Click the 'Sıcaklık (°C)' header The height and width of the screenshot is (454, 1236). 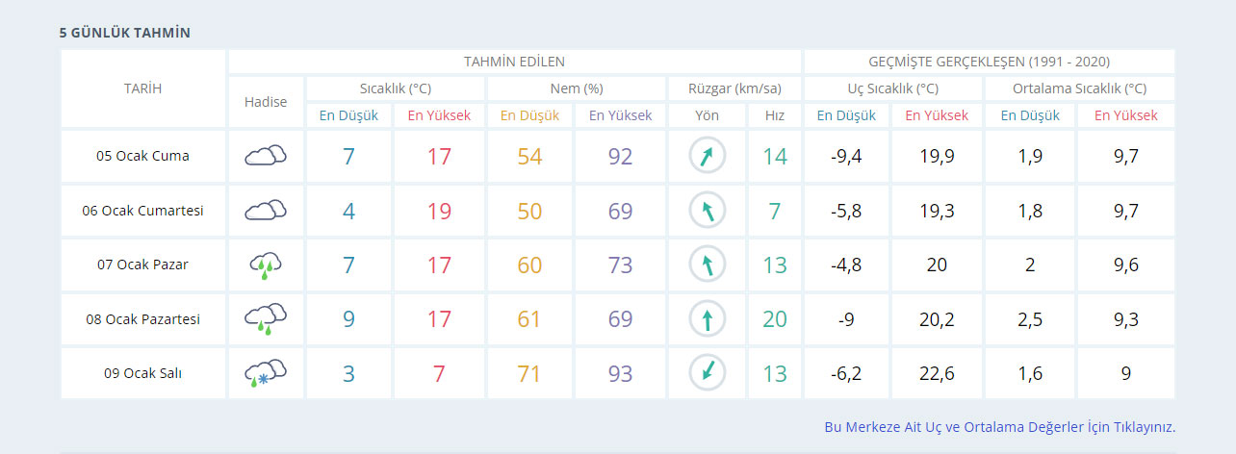click(x=395, y=88)
